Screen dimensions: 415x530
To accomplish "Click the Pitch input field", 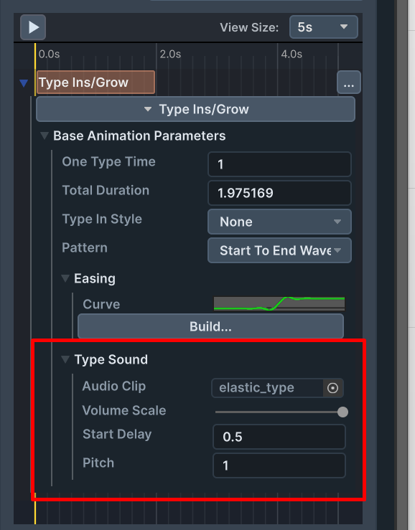I will click(x=279, y=465).
